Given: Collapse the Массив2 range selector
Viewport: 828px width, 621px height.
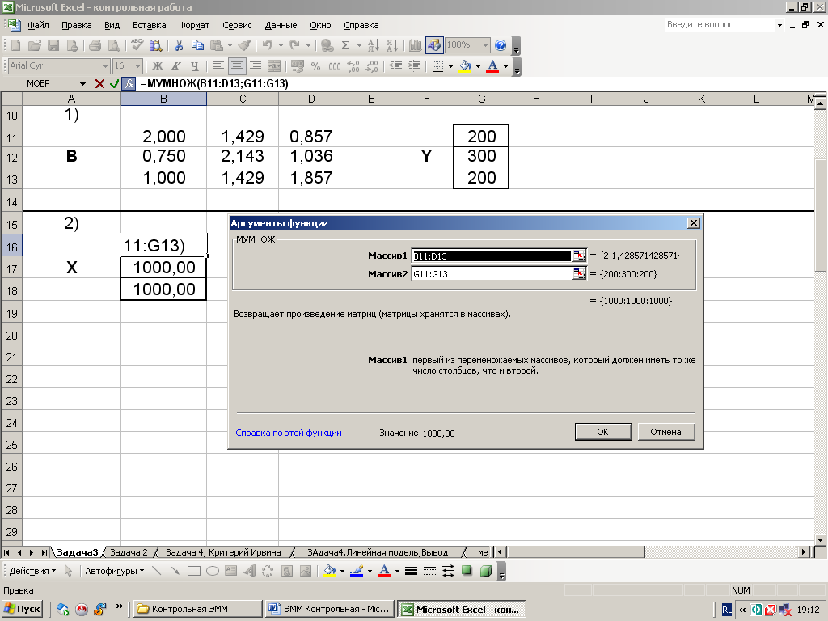Looking at the screenshot, I should [x=578, y=274].
